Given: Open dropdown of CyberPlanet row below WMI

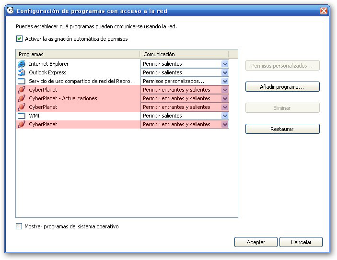Looking at the screenshot, I should click(225, 124).
